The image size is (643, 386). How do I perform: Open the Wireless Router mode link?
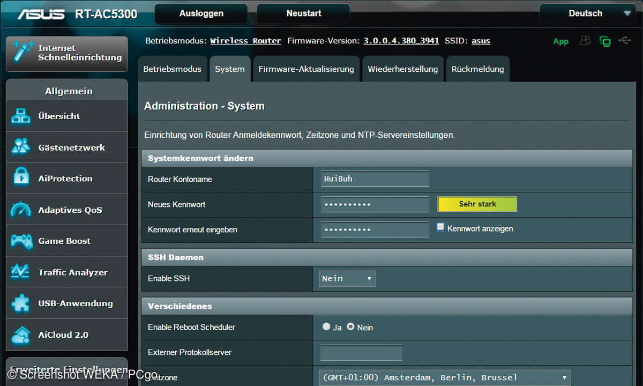coord(245,41)
